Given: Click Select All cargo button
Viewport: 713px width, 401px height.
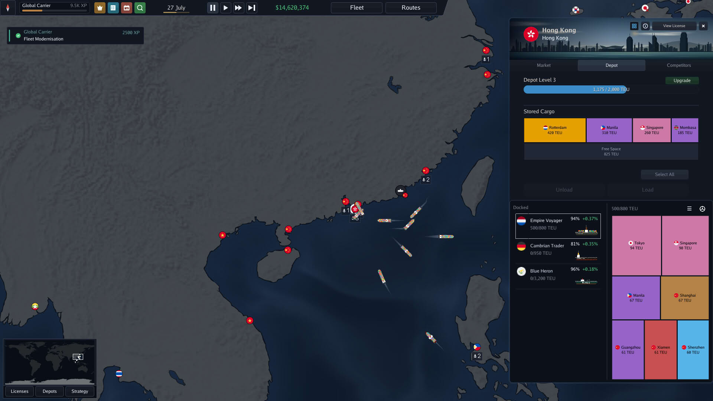Looking at the screenshot, I should (664, 175).
